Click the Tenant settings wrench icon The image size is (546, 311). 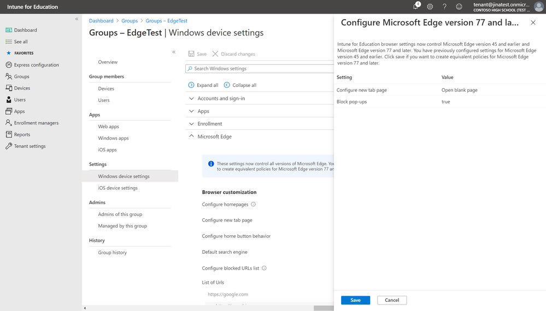(9, 146)
